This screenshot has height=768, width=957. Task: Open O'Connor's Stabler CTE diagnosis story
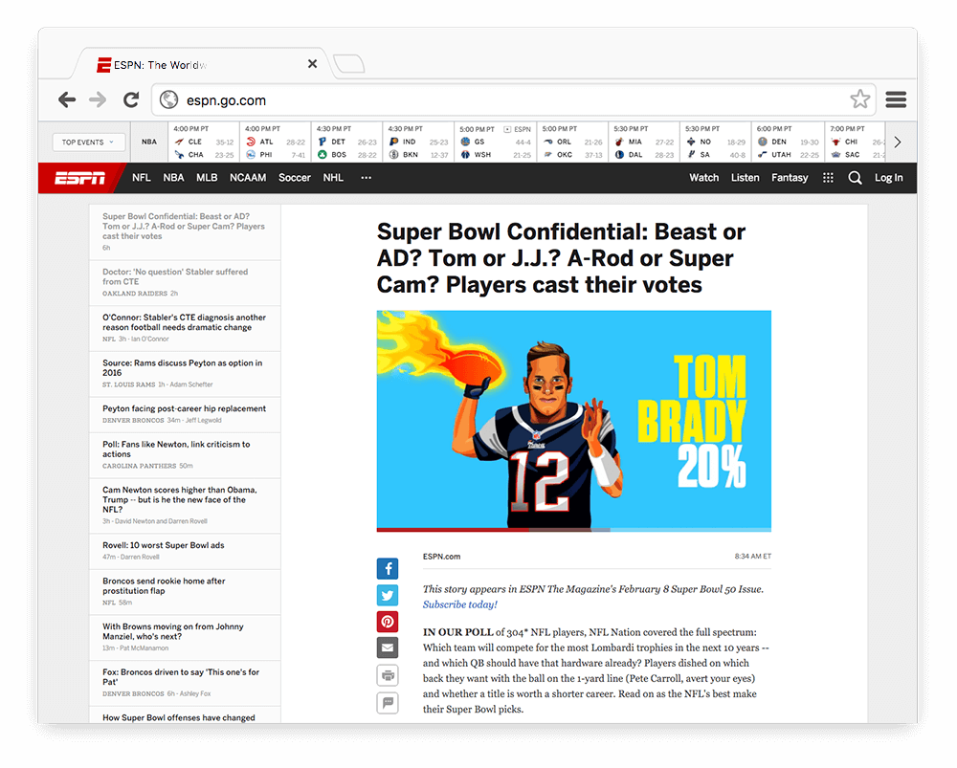point(185,328)
